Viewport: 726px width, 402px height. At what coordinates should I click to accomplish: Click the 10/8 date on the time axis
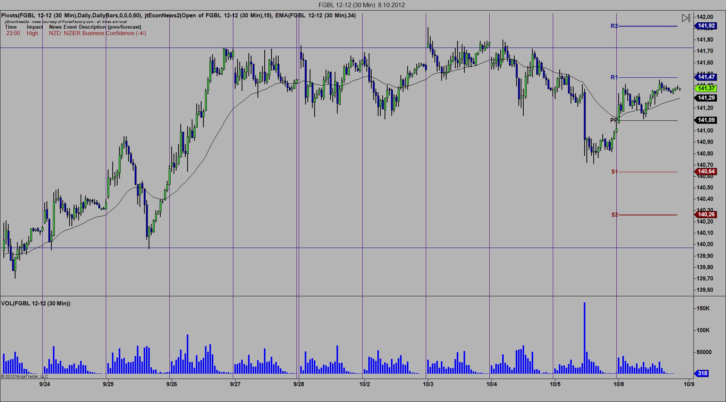coord(619,384)
